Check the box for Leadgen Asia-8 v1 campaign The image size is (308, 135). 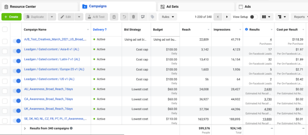[x=5, y=51]
